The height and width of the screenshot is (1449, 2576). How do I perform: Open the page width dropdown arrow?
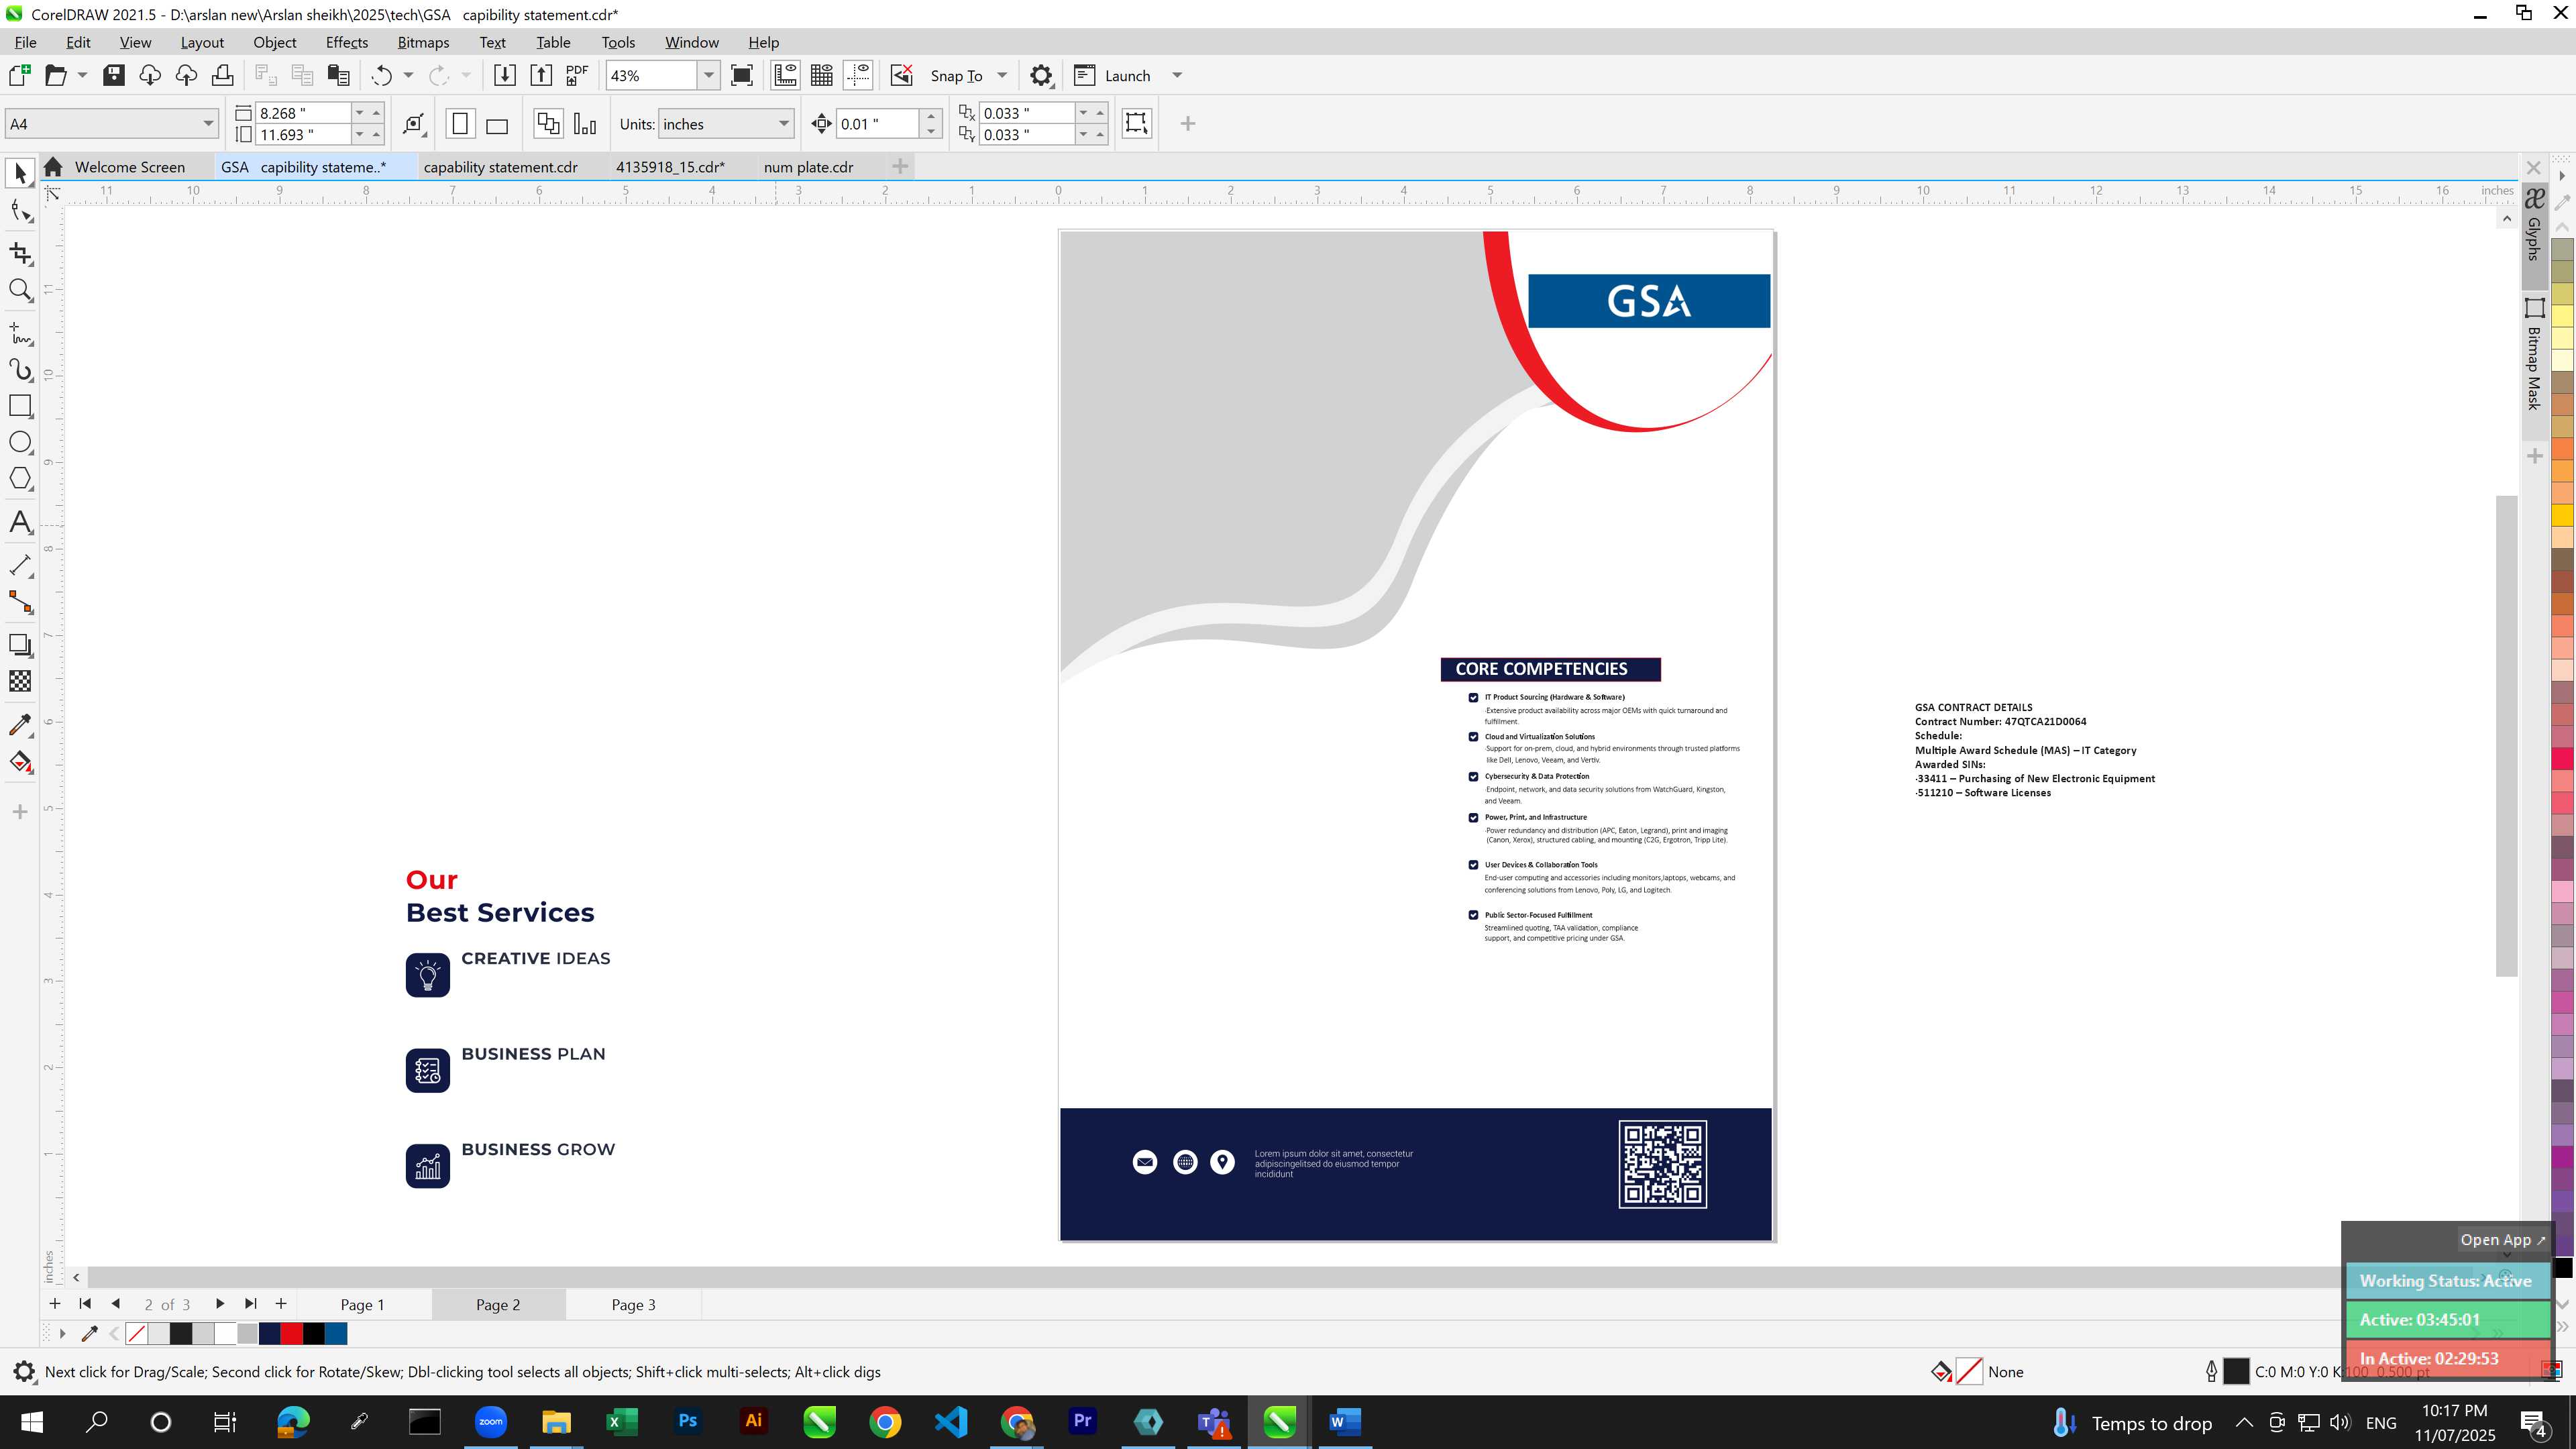click(x=360, y=113)
